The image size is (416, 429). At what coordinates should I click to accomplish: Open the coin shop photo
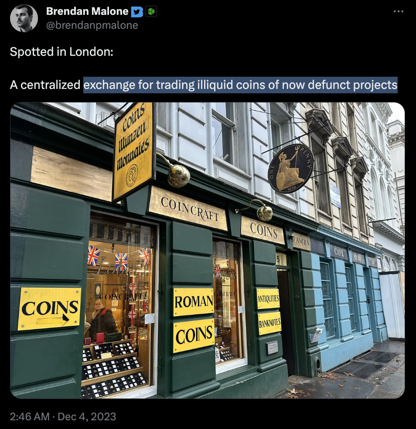pyautogui.click(x=208, y=250)
